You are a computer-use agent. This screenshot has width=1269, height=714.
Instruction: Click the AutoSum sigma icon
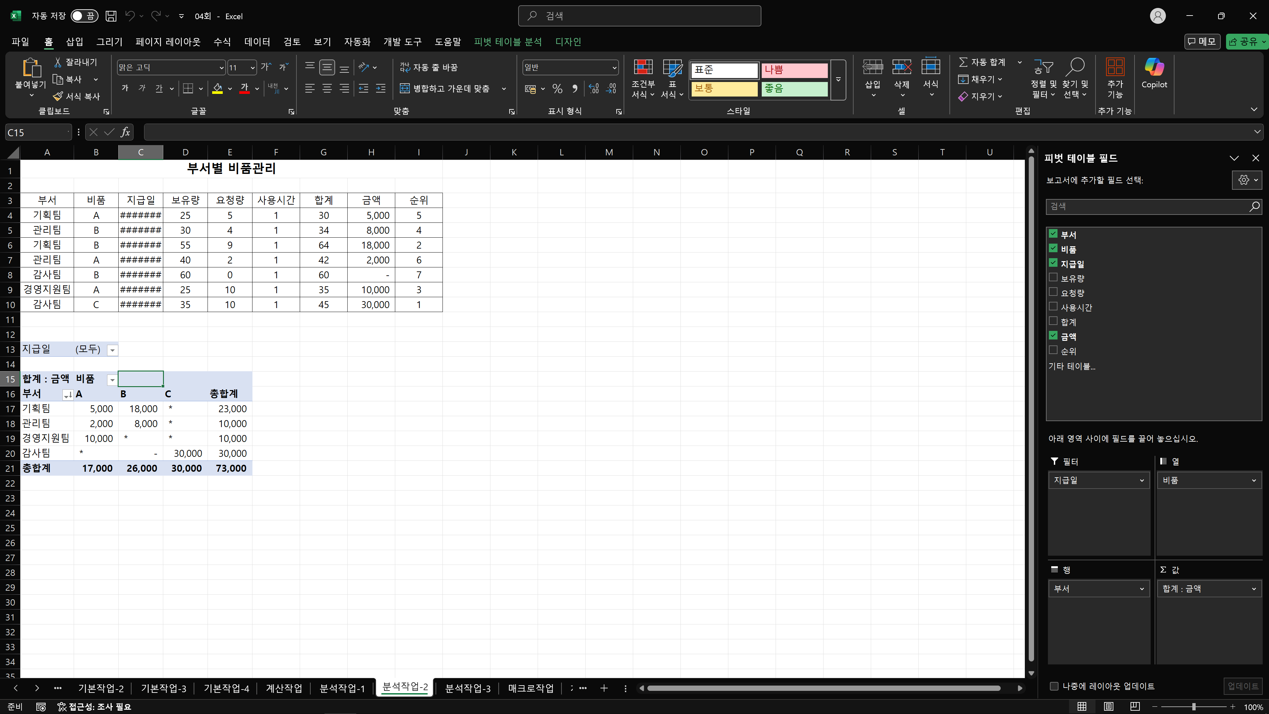(x=963, y=62)
